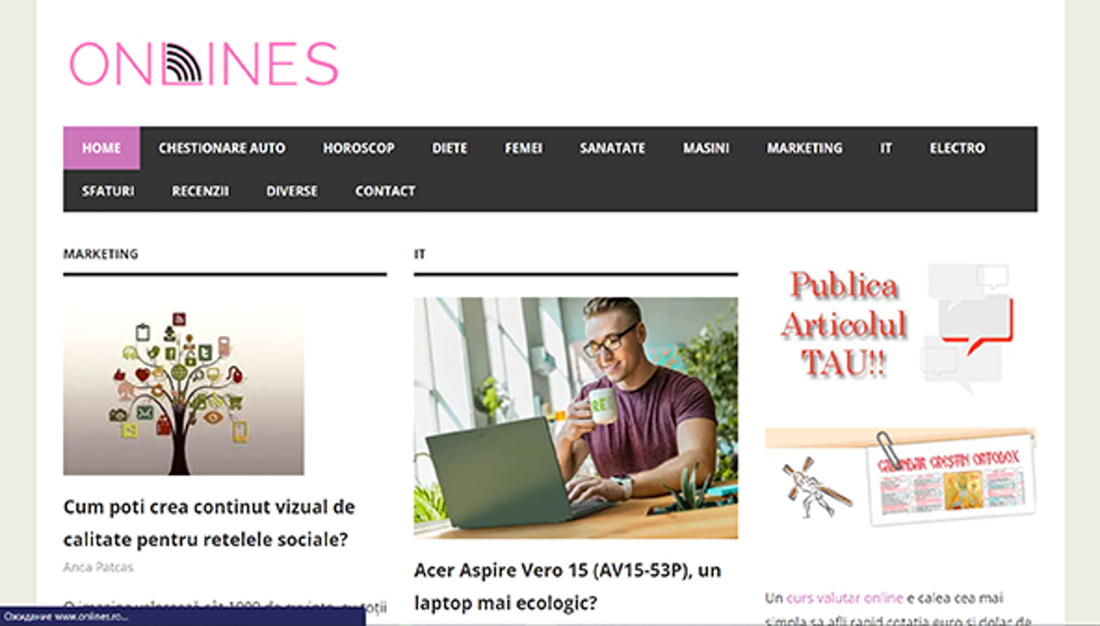Go to Chestionare Auto section
Viewport: 1100px width, 626px height.
[x=222, y=148]
